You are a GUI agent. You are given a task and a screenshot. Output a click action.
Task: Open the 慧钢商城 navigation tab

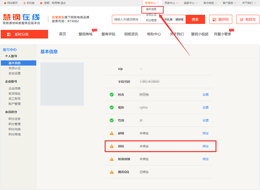[x=85, y=34]
